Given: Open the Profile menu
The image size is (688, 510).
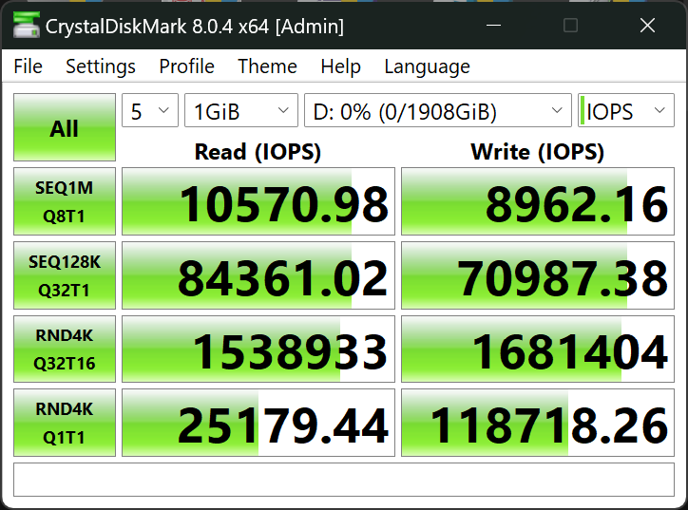Looking at the screenshot, I should pyautogui.click(x=186, y=66).
